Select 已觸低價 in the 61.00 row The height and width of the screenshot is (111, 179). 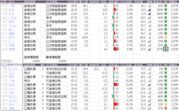(x=30, y=85)
